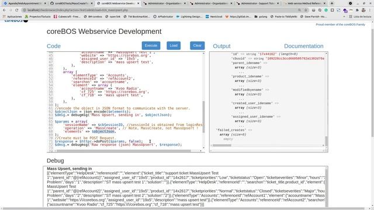Close the Administrator - Support Tickets tab
Screen dimensions: 374x210
(278, 3)
